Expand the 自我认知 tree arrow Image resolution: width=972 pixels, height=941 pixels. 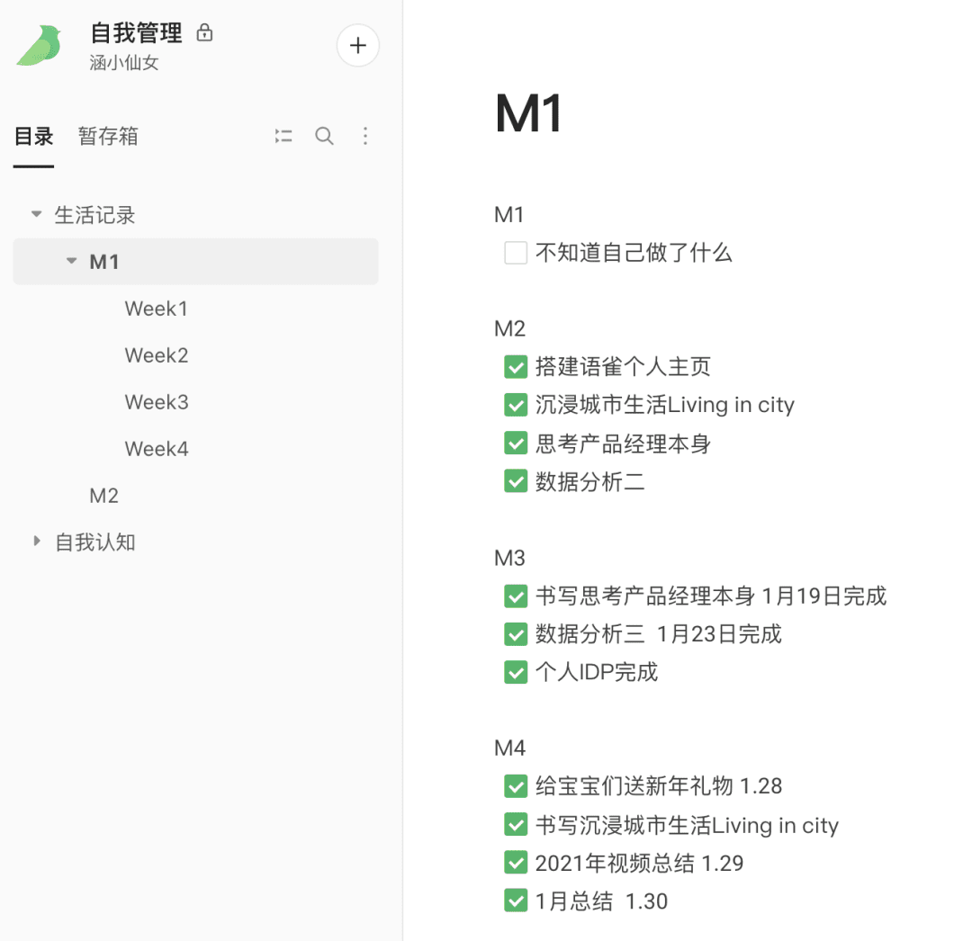pos(37,541)
